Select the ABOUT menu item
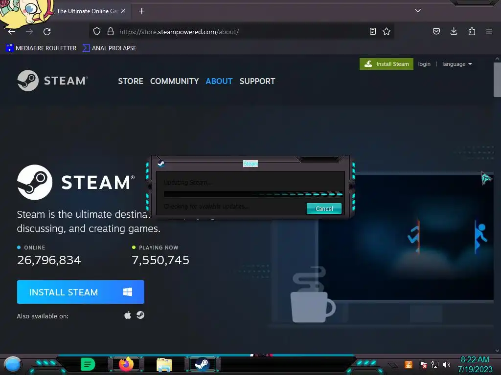Screen dimensions: 501x375 point(219,81)
